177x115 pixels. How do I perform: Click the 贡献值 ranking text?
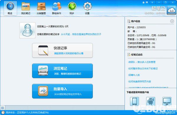[x=142, y=39]
